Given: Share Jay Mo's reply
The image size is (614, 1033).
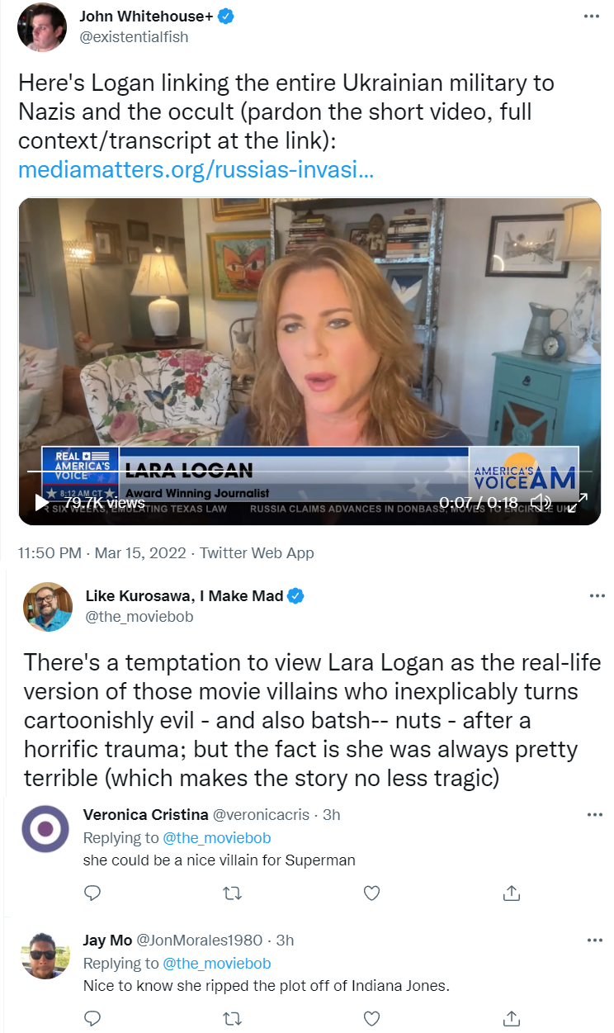Looking at the screenshot, I should tap(511, 1018).
